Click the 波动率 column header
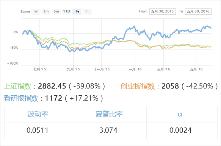The image size is (221, 146). click(38, 114)
